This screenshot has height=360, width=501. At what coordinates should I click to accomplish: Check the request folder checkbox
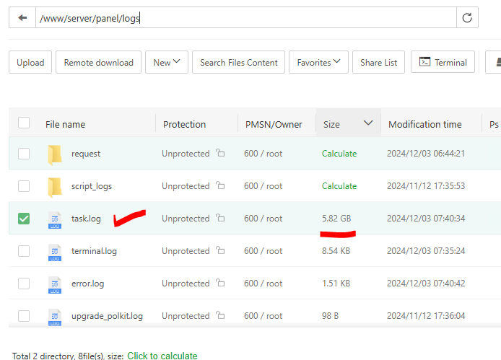[x=24, y=154]
